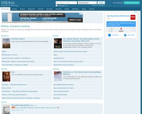Close the banner ad with its X icon
The height and width of the screenshot is (114, 142).
coord(82,14)
